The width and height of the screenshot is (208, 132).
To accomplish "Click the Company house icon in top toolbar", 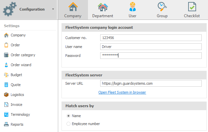I will 73,7.
